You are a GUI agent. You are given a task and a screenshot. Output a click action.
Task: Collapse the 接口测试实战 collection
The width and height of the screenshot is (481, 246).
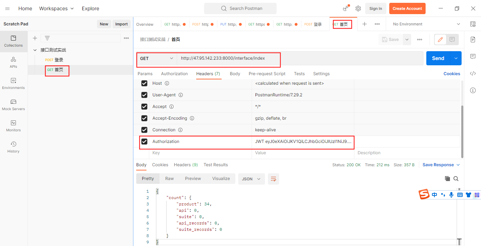tap(35, 50)
